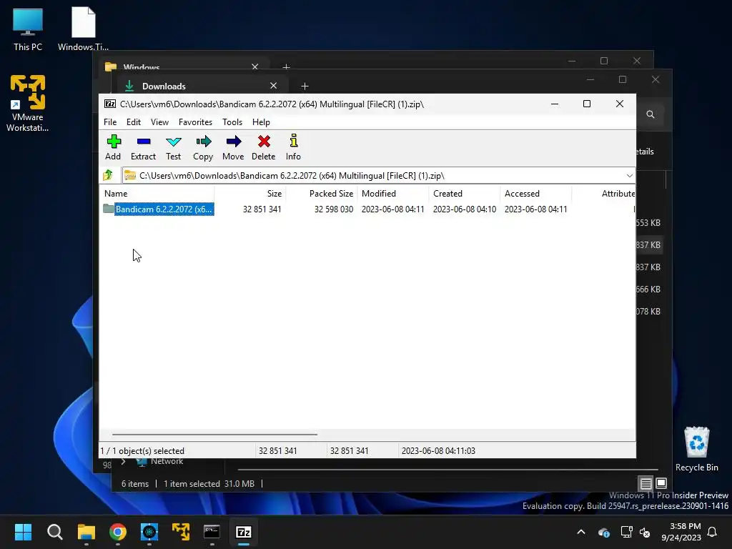732x549 pixels.
Task: Open File Explorer from the taskbar
Action: [x=86, y=532]
